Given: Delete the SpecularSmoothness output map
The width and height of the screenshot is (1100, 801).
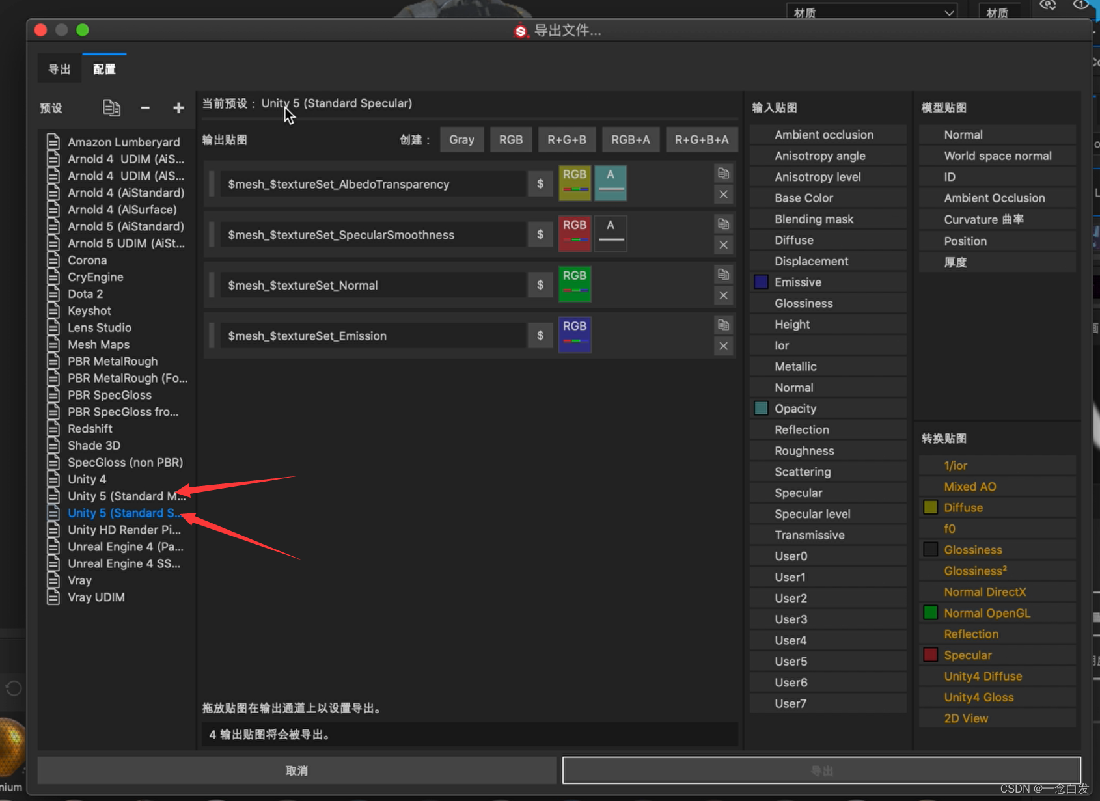Looking at the screenshot, I should coord(723,245).
